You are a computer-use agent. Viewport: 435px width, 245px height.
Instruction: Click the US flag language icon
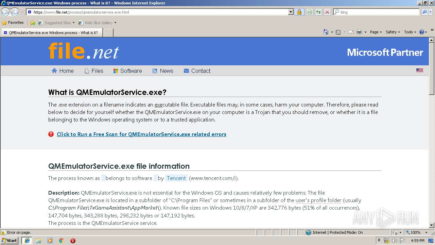(x=420, y=70)
